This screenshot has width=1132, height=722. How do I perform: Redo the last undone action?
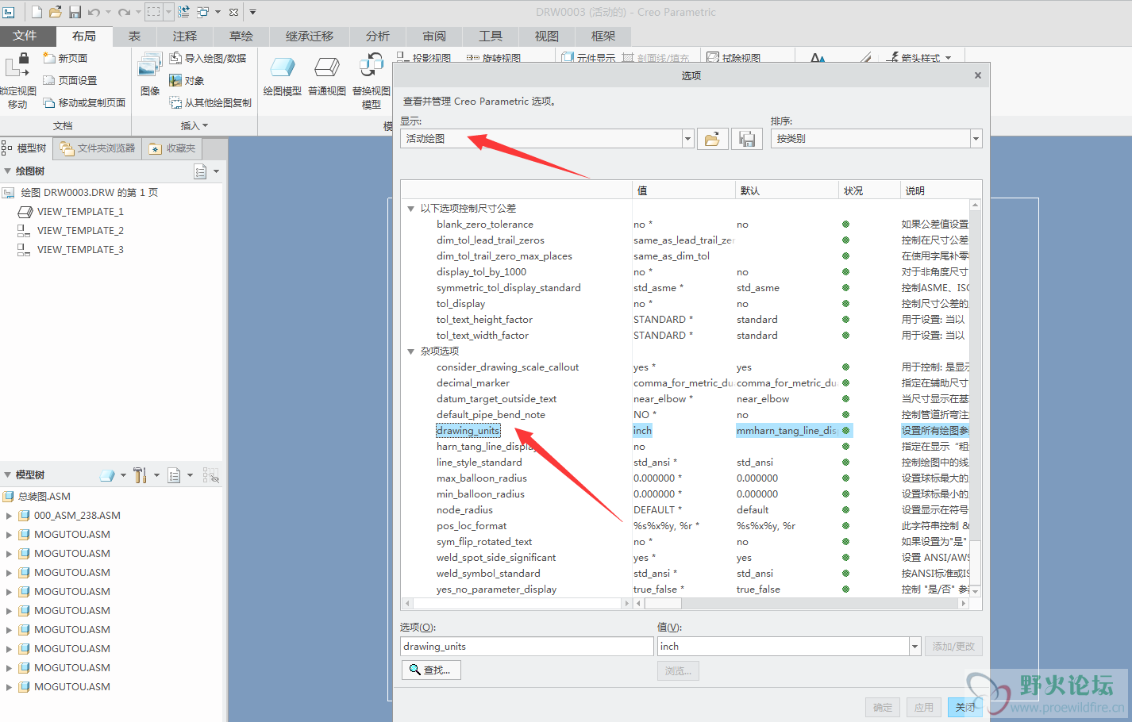pos(124,12)
